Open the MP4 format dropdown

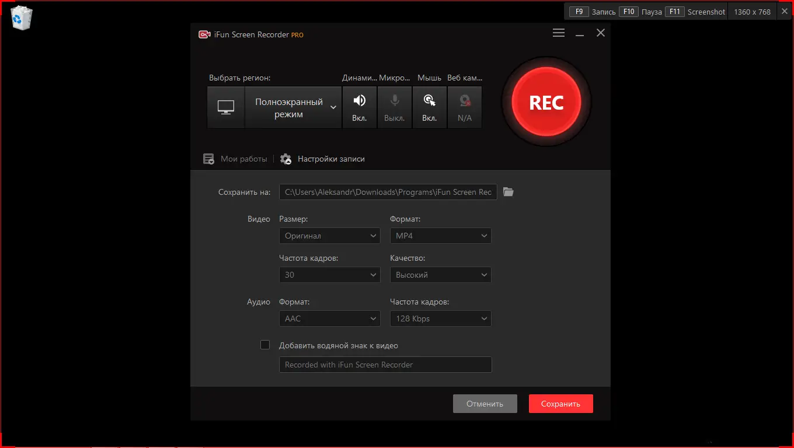click(440, 236)
